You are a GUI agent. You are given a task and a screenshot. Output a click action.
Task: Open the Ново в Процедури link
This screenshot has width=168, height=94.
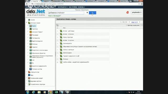(55, 16)
